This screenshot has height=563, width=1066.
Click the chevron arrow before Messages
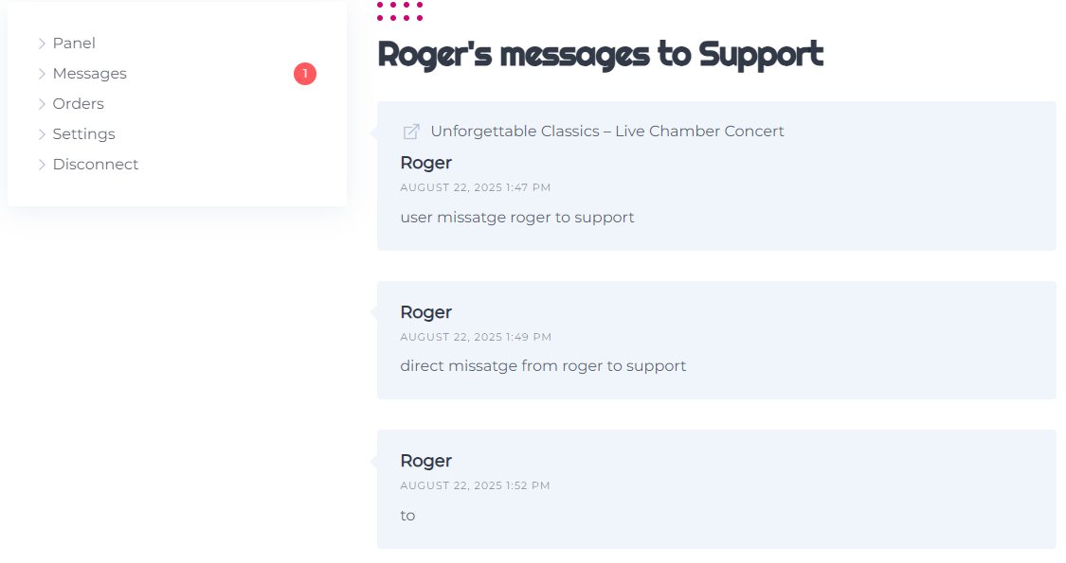tap(42, 74)
